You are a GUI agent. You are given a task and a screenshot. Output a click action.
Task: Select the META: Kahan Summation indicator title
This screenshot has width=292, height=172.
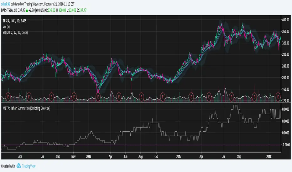pos(26,108)
